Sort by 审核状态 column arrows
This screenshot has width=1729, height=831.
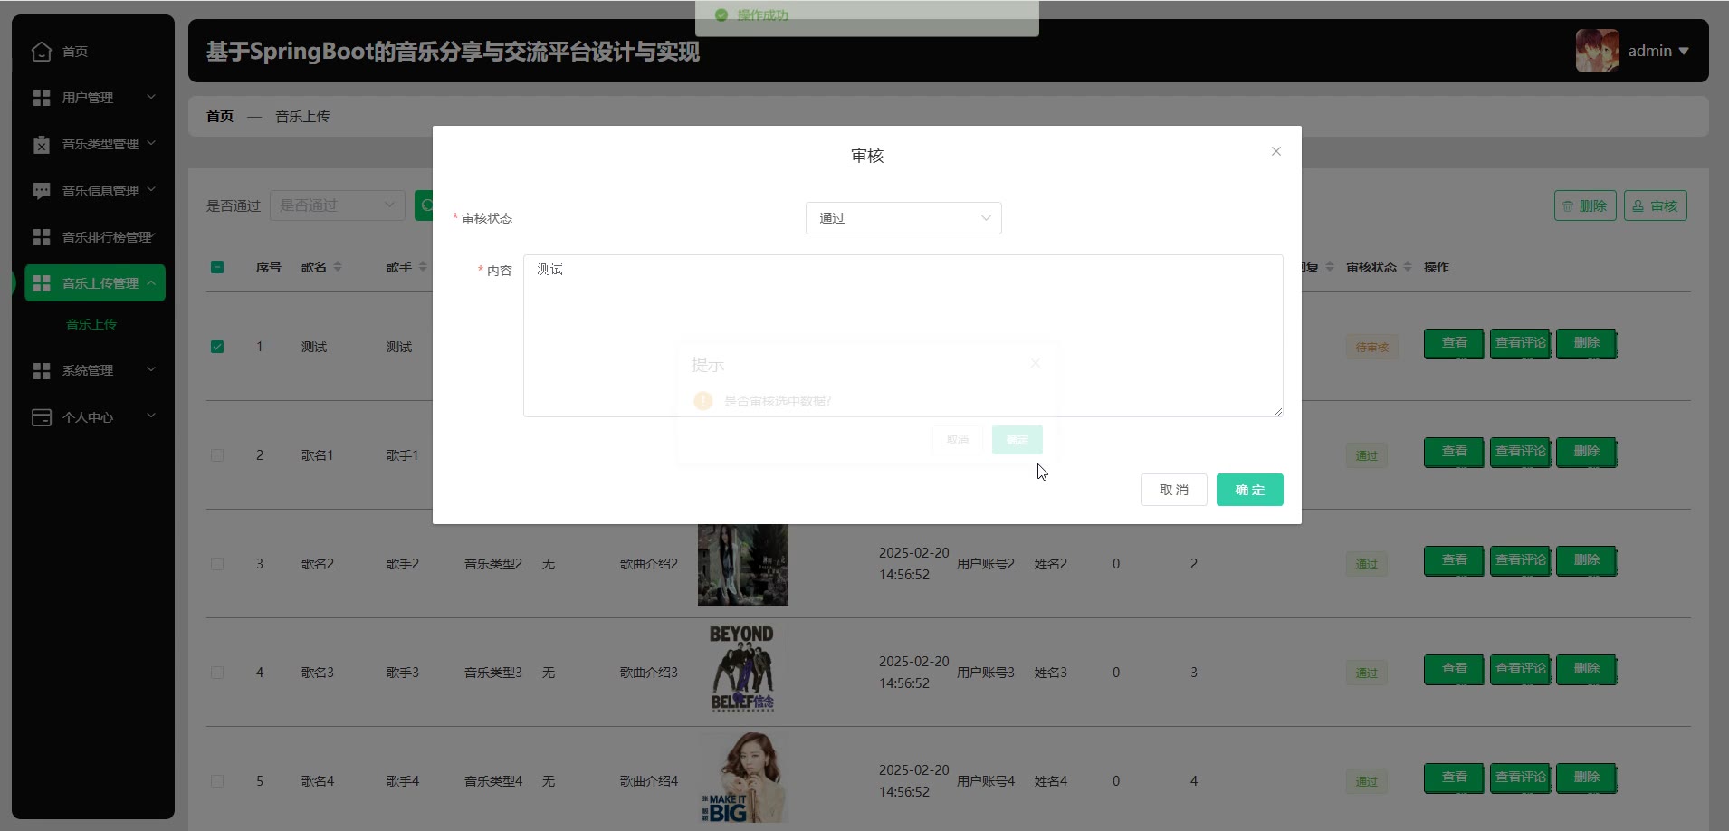[x=1408, y=267]
